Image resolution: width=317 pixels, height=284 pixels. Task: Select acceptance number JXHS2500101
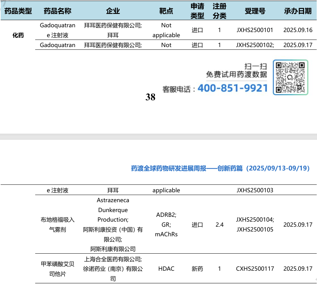pos(255,30)
